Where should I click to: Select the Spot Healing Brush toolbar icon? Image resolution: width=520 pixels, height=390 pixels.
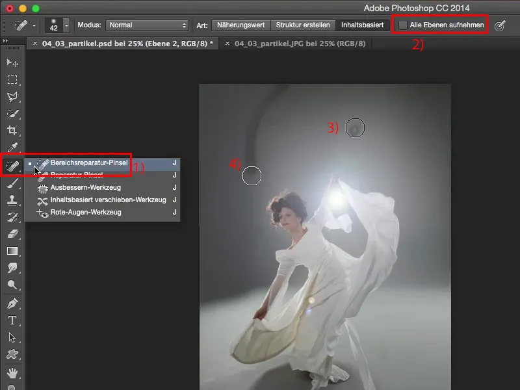(12, 166)
